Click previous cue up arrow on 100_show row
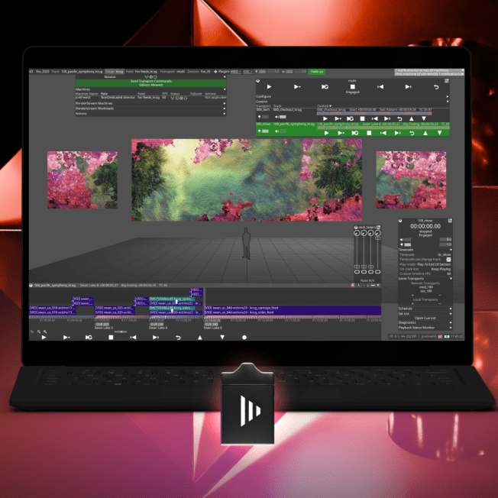 (x=425, y=133)
